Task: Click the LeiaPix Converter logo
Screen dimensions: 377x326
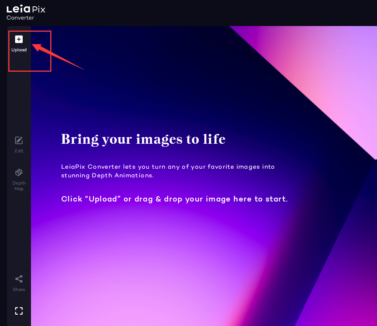Action: [x=26, y=12]
